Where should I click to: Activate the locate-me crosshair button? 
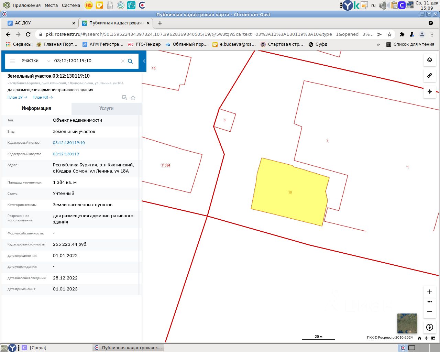[430, 92]
